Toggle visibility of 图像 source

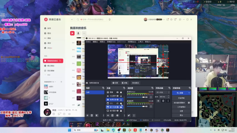point(117,92)
